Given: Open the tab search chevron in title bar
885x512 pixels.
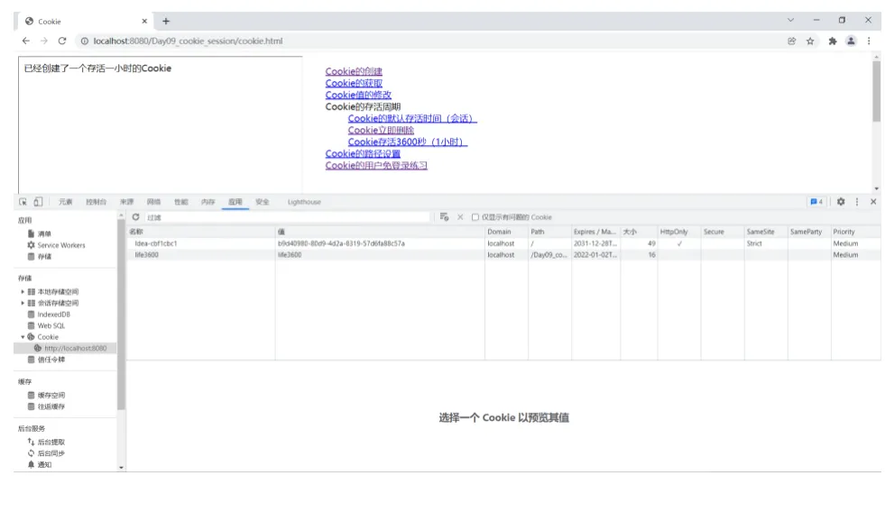Looking at the screenshot, I should click(790, 21).
